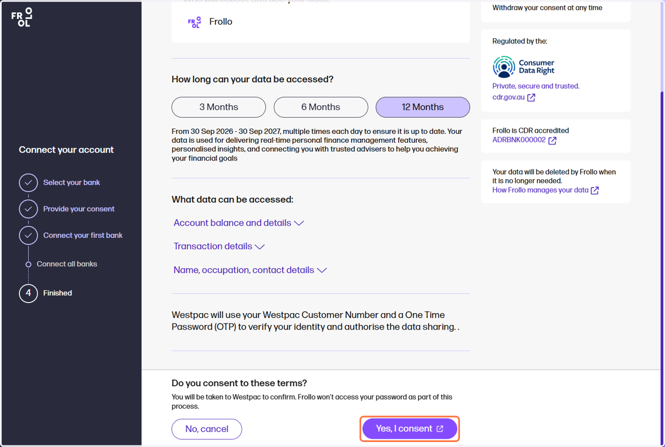Click the Do you consent to these terms heading
Image resolution: width=665 pixels, height=447 pixels.
click(x=239, y=383)
